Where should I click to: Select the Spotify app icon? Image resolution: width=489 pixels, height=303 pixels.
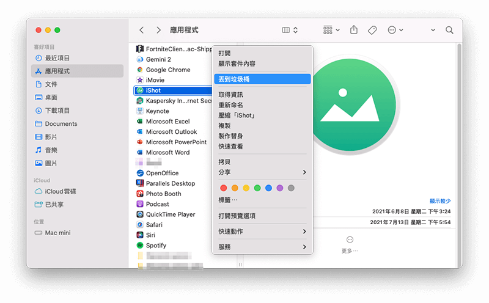click(140, 246)
